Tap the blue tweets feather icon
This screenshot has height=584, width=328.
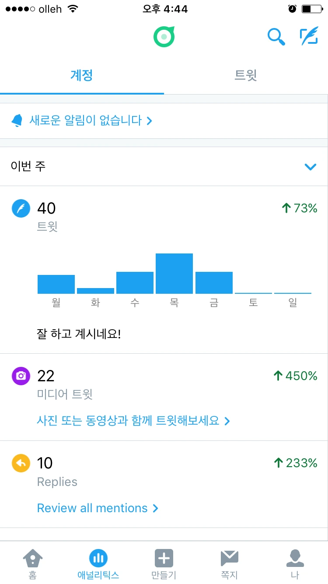[x=21, y=208]
